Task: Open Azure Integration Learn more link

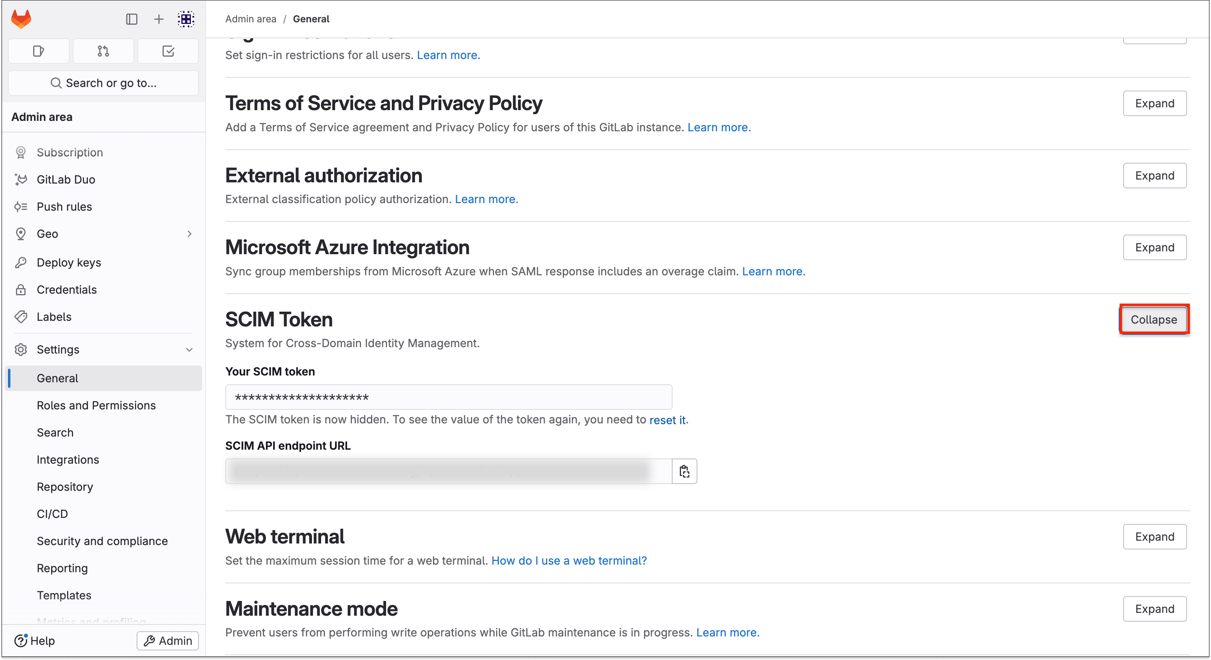Action: 774,271
